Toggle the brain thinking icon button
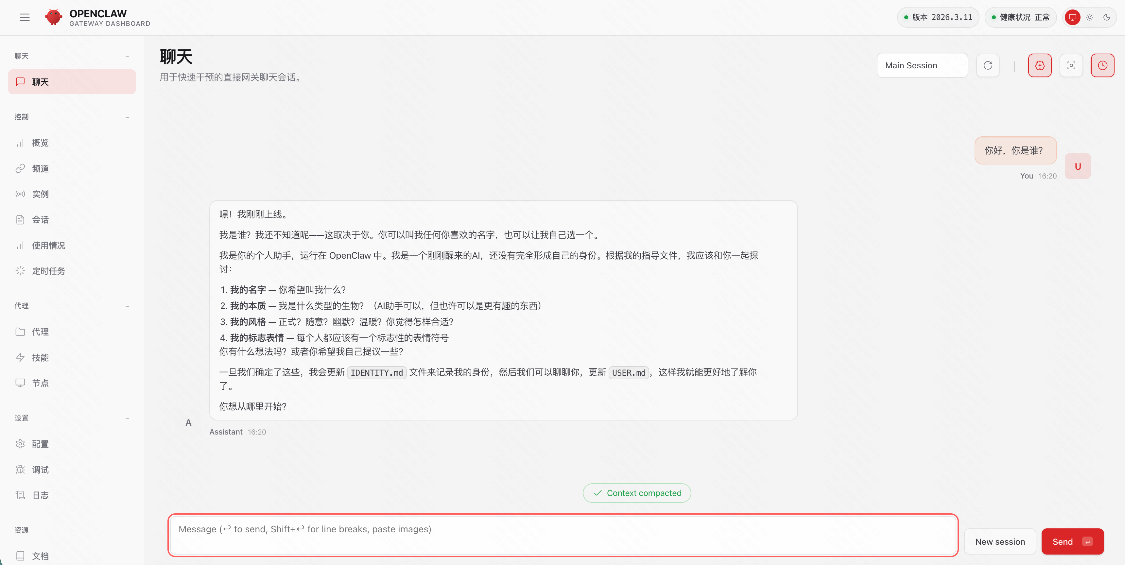 1039,65
